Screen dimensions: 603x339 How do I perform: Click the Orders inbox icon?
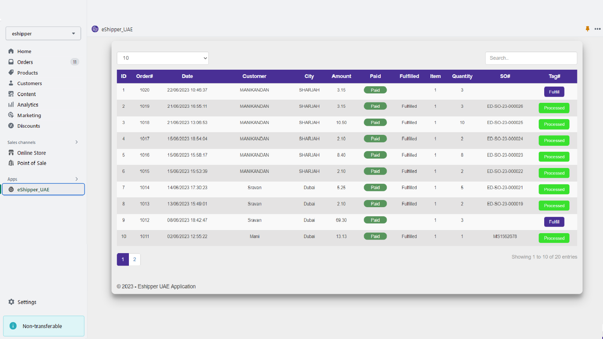coord(11,62)
